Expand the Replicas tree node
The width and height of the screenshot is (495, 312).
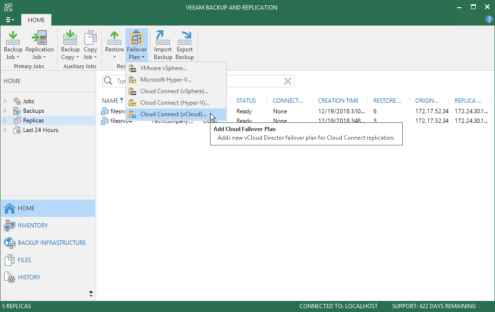point(5,120)
